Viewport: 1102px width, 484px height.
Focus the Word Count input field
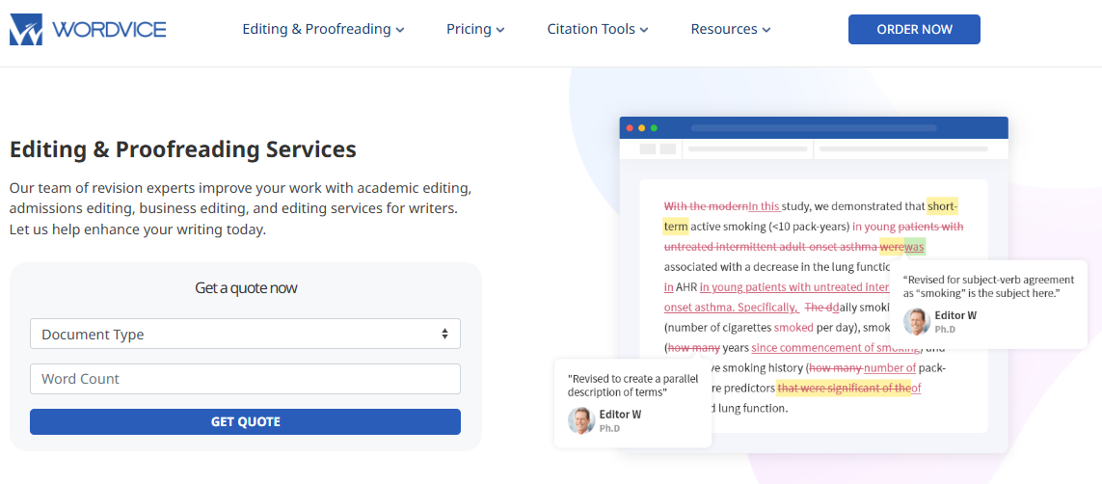click(x=245, y=379)
